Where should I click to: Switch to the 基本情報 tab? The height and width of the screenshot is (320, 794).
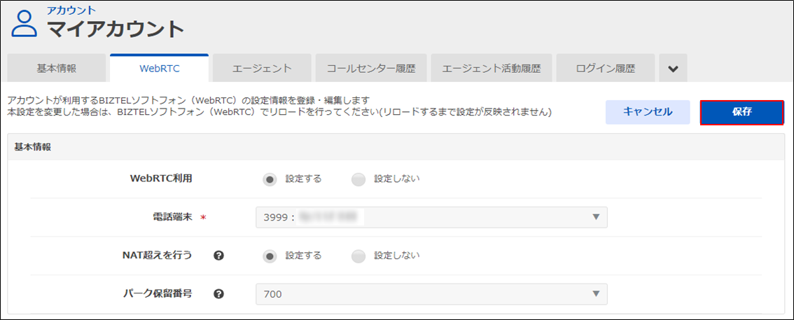[57, 69]
